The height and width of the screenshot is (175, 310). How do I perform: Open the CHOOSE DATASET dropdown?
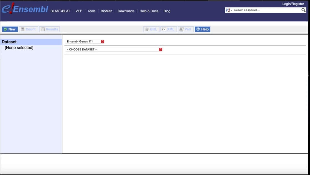(114, 49)
